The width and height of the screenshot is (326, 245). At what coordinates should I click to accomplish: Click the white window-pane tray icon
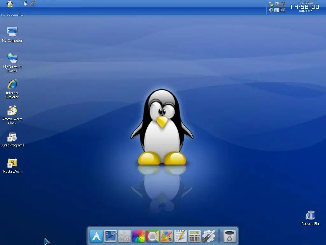(277, 10)
